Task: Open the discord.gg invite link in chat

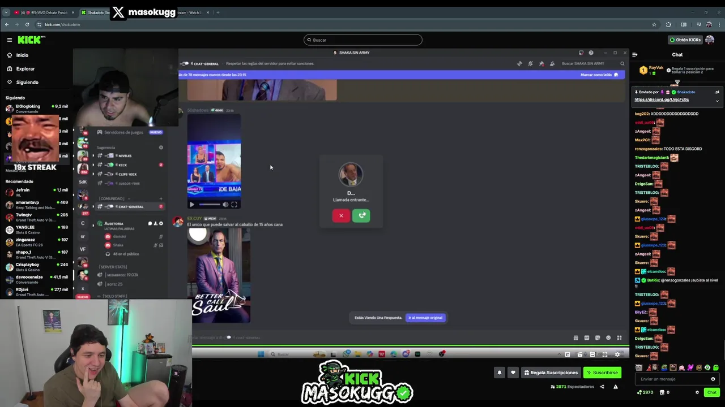Action: click(662, 99)
